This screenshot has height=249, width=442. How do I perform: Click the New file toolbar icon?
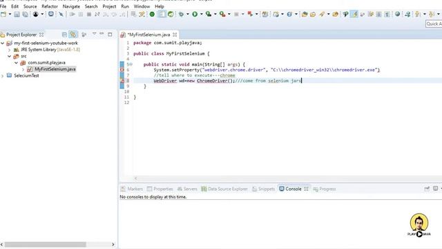point(3,14)
